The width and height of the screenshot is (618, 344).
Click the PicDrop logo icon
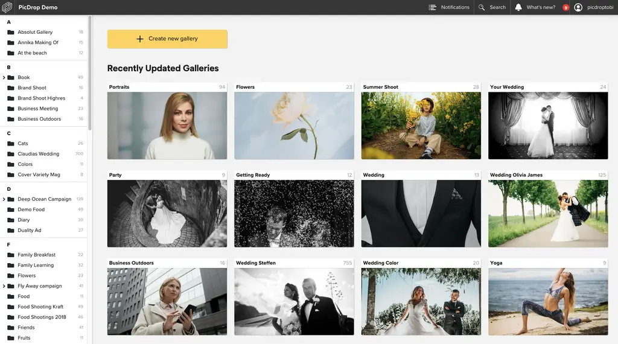(x=7, y=7)
